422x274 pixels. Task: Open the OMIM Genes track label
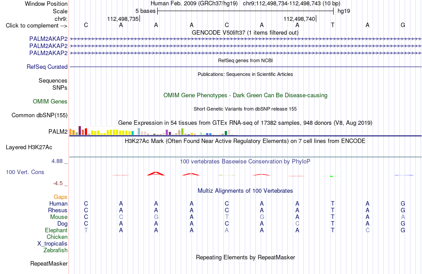[x=50, y=101]
